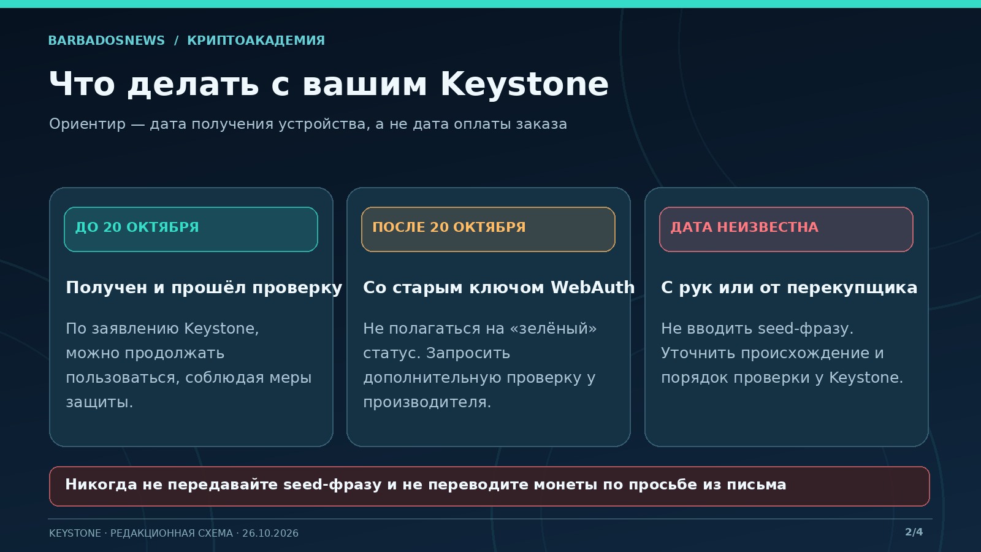This screenshot has height=552, width=981.
Task: Click the paragraph starting 'По заявлению Keystone'
Action: [189, 366]
